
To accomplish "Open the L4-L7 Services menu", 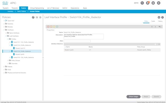I will point(53,8).
